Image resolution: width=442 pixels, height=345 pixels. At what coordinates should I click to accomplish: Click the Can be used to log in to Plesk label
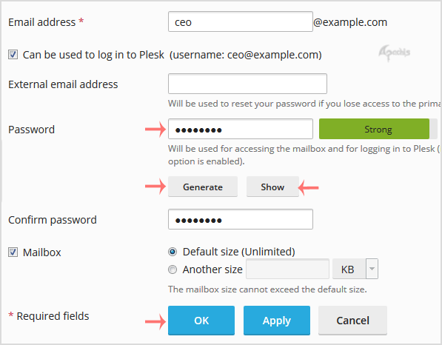[93, 55]
